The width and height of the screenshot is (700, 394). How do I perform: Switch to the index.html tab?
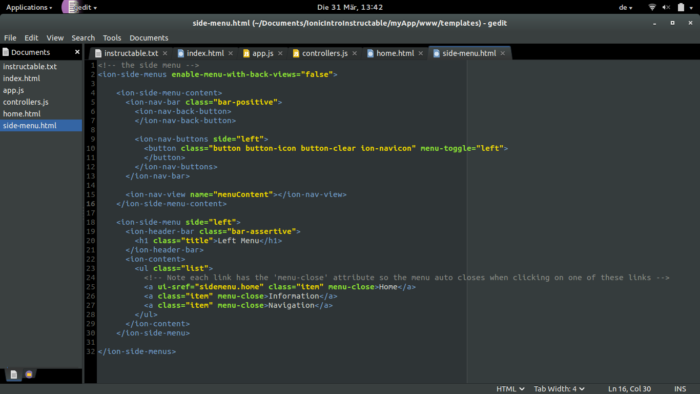(x=205, y=53)
